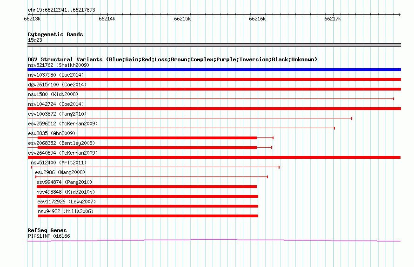
Task: Click the gray 15q23 cytogenetic band bar
Action: [x=214, y=45]
